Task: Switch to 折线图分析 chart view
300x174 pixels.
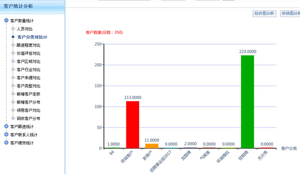Action: click(x=290, y=14)
